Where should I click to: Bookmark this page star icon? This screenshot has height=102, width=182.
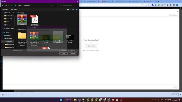tap(149, 5)
